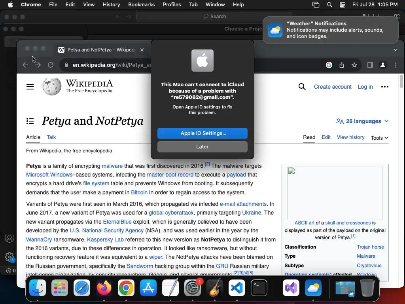Click the Chrome address bar URL

112,65
